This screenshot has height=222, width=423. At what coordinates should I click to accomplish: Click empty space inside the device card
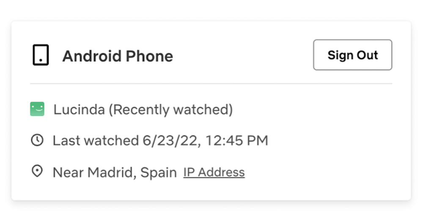click(x=324, y=140)
